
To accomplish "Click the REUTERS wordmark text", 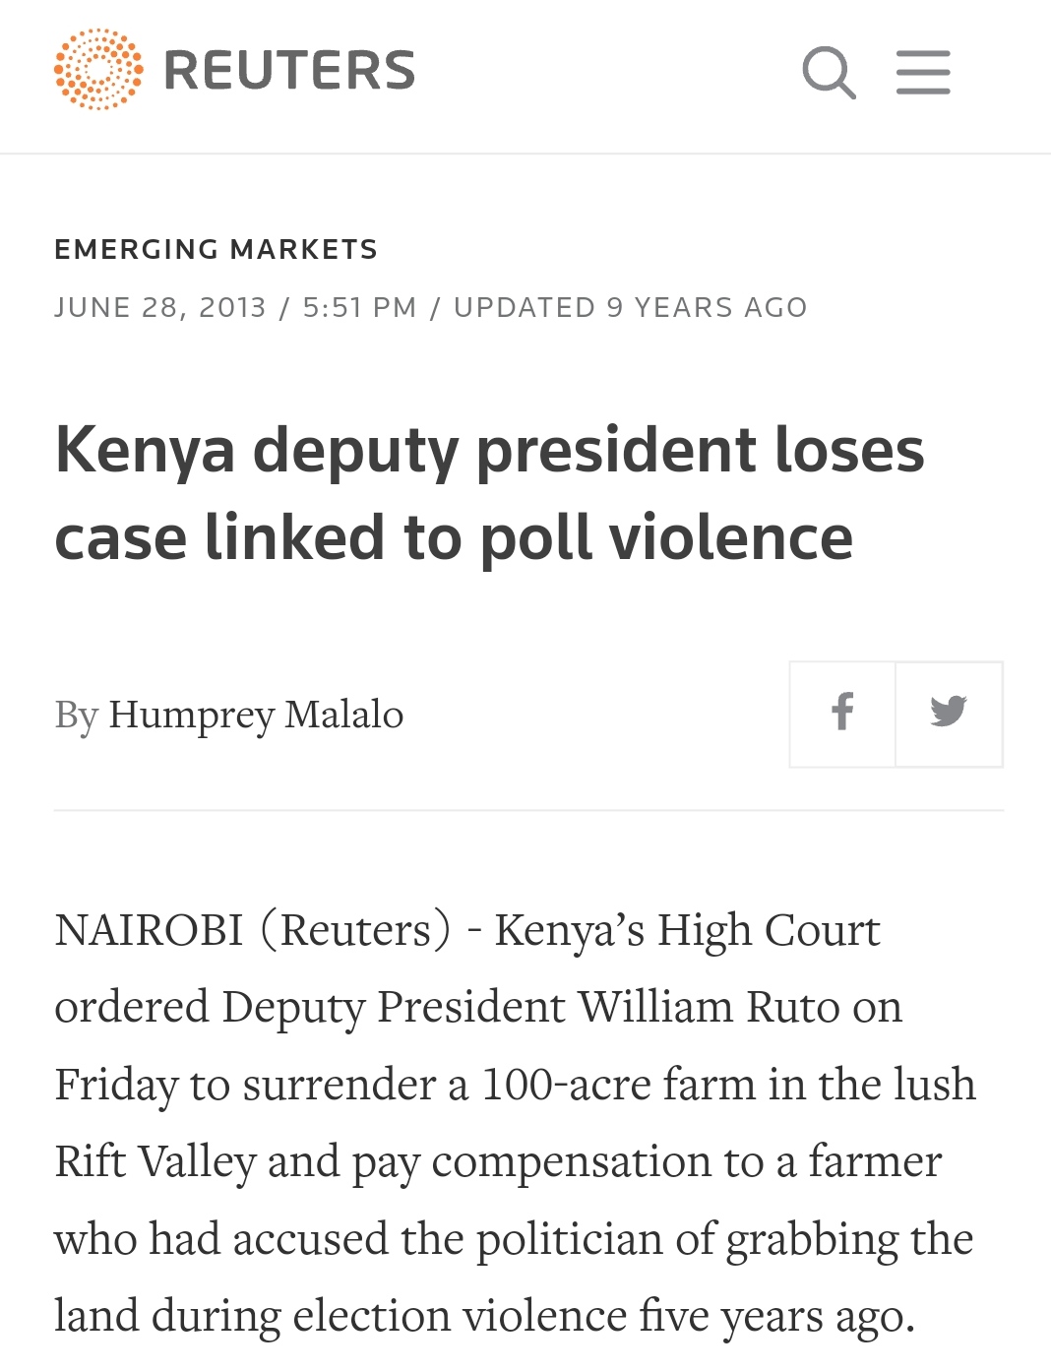I will (x=289, y=71).
